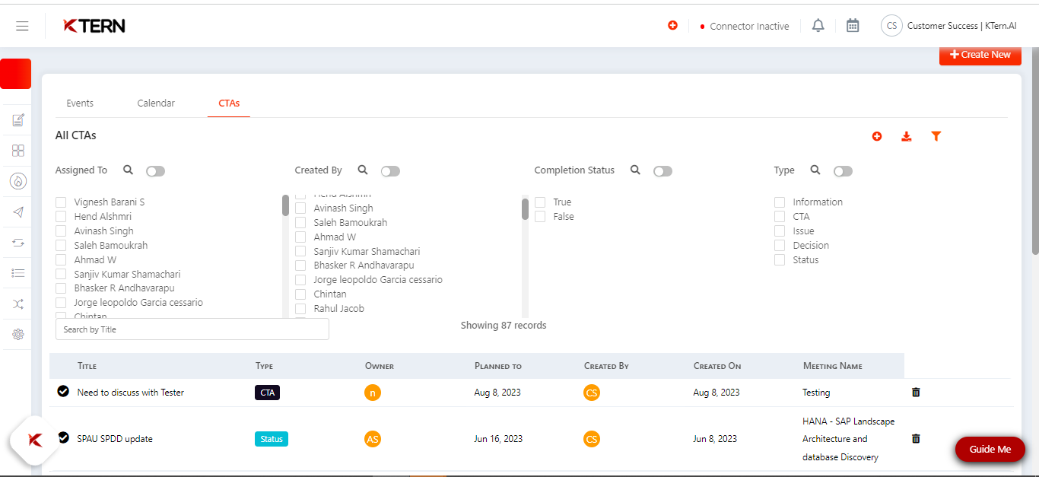Image resolution: width=1039 pixels, height=477 pixels.
Task: Click the red plus icon in header
Action: 672,25
